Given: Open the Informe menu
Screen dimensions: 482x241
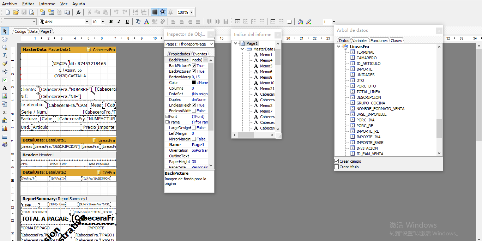Looking at the screenshot, I should coord(47,4).
